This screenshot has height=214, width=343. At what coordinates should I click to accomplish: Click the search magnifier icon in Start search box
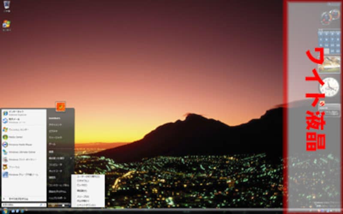[x=41, y=205]
